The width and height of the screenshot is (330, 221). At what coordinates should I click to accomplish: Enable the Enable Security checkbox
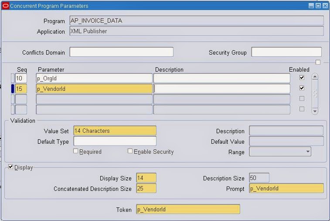point(130,151)
